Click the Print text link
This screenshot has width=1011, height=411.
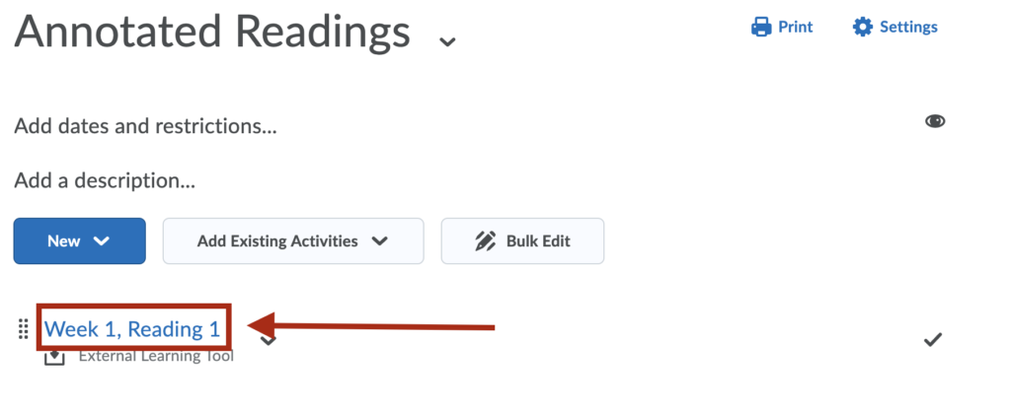[796, 27]
